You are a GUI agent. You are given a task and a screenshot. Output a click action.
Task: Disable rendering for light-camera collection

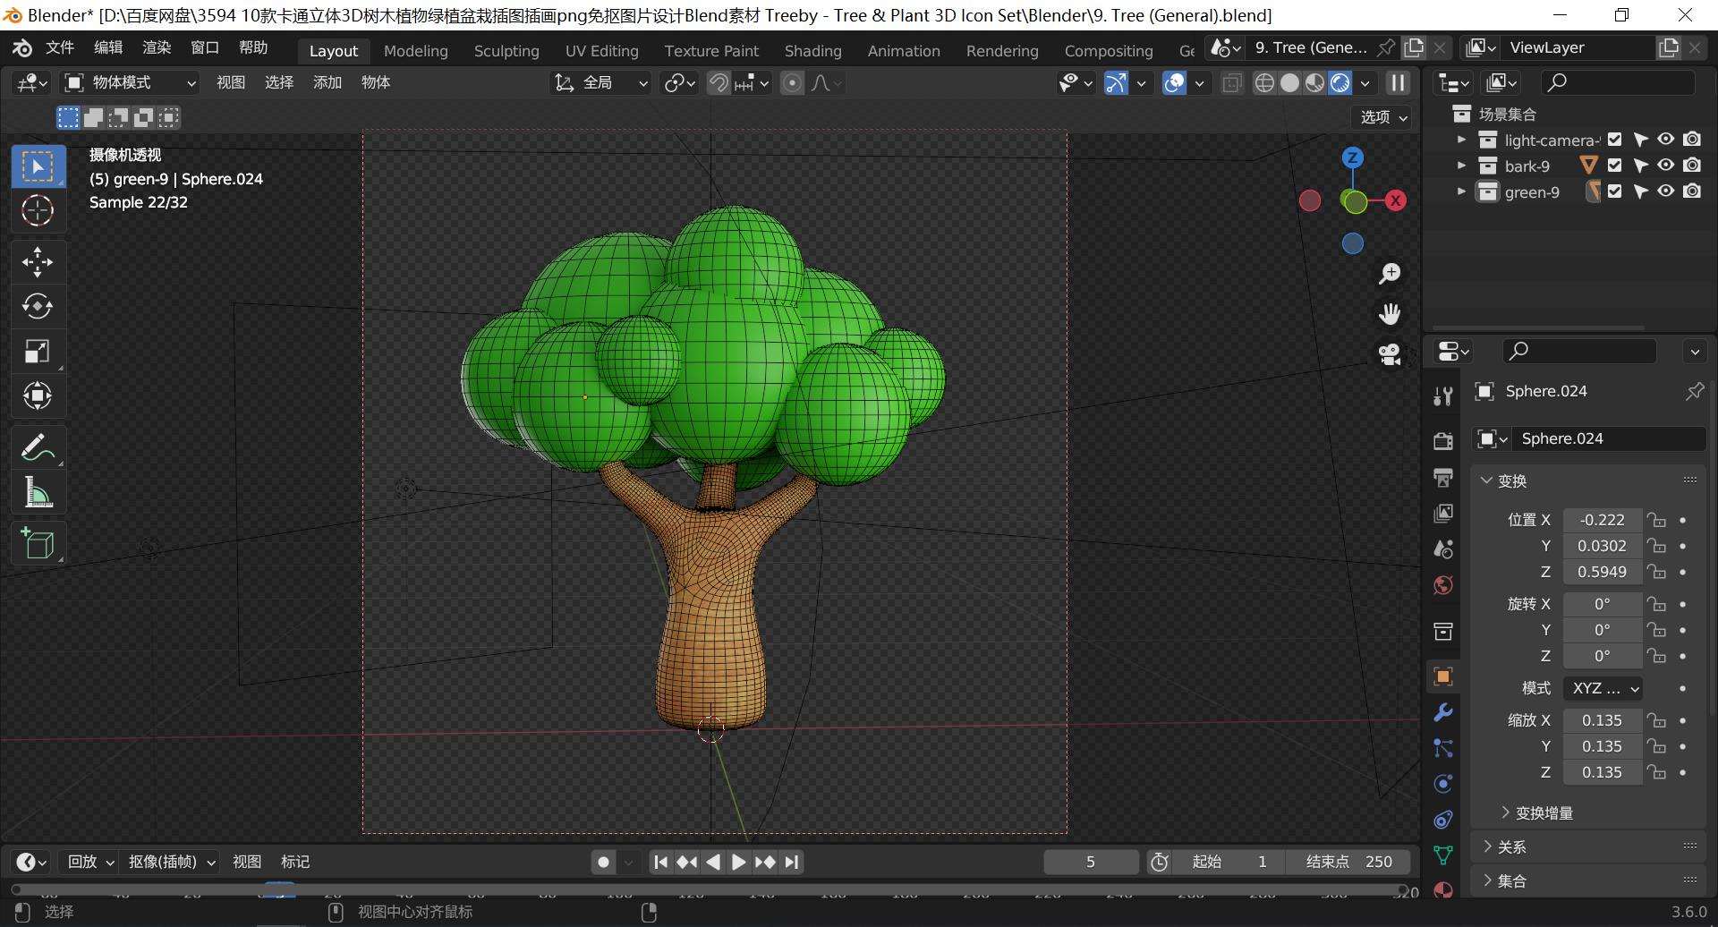(x=1691, y=140)
